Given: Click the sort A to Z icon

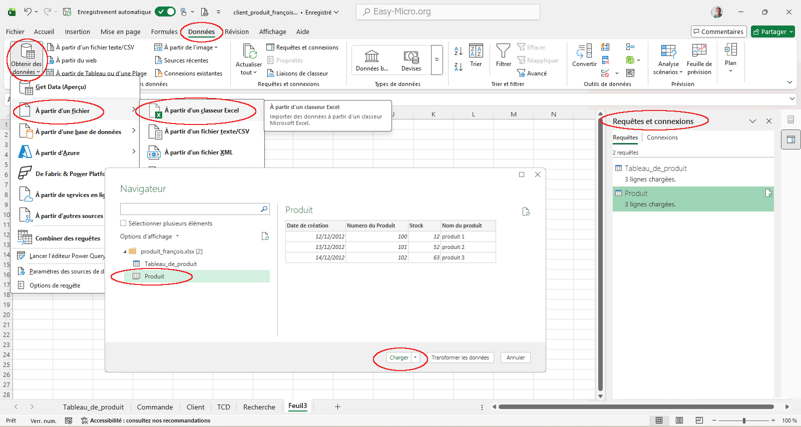Looking at the screenshot, I should coord(458,50).
